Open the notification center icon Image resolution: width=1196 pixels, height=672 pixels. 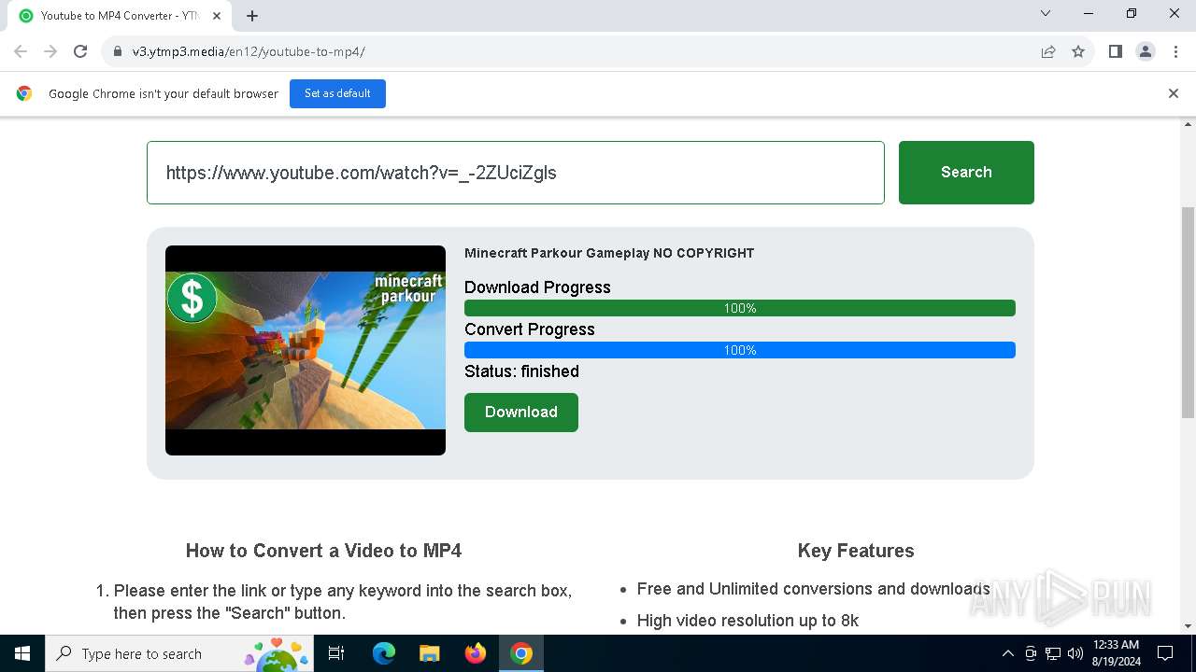click(1165, 653)
